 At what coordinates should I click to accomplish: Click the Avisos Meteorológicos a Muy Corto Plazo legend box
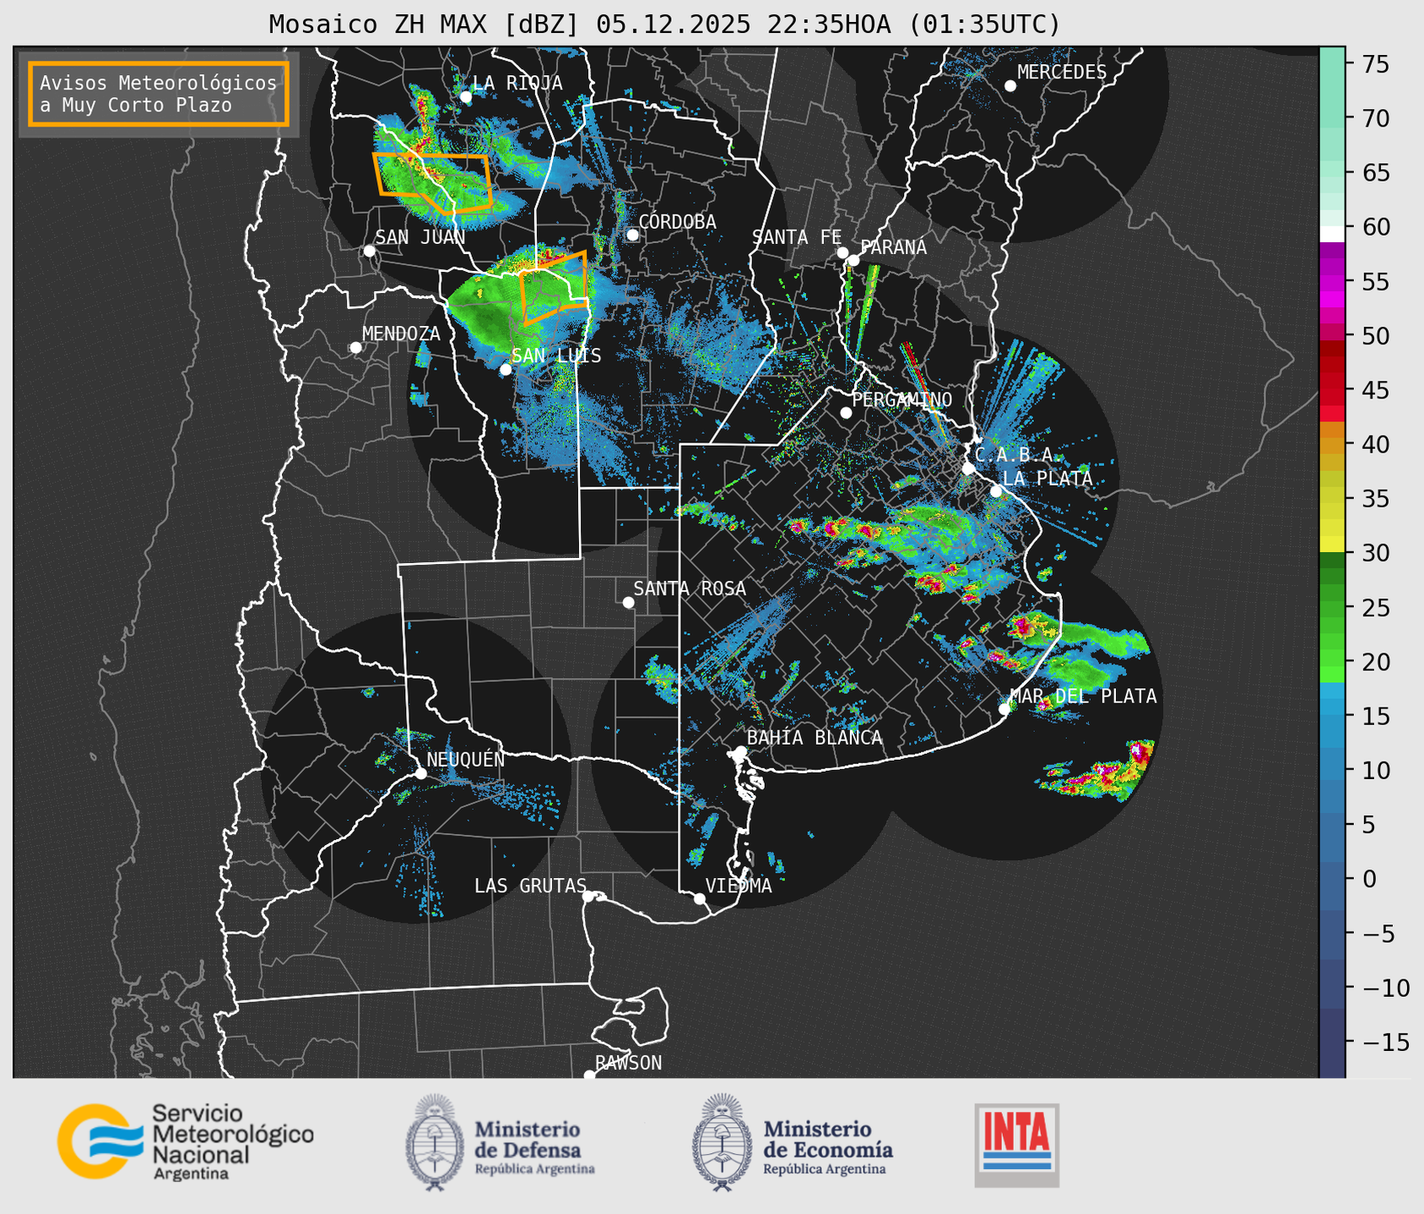(159, 94)
